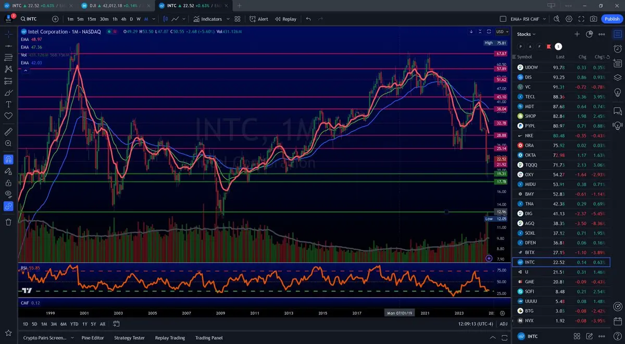The width and height of the screenshot is (625, 344).
Task: Toggle ADJ price adjustment at chart bottom right
Action: (x=503, y=324)
